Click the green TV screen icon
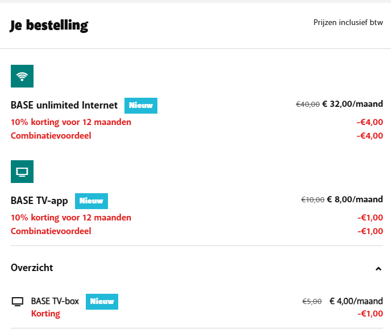Screen dimensions: 391x329 pyautogui.click(x=22, y=172)
